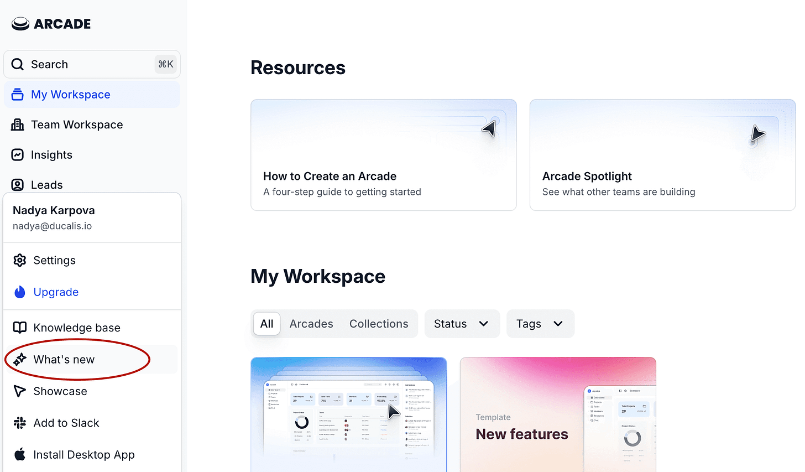Open How to Create an Arcade card
Screen dimensions: 805x472
(x=384, y=155)
